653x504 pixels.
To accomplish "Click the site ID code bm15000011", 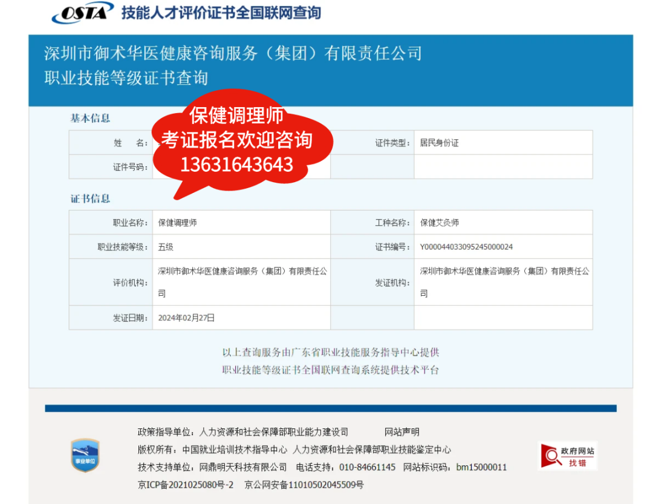I will [481, 467].
